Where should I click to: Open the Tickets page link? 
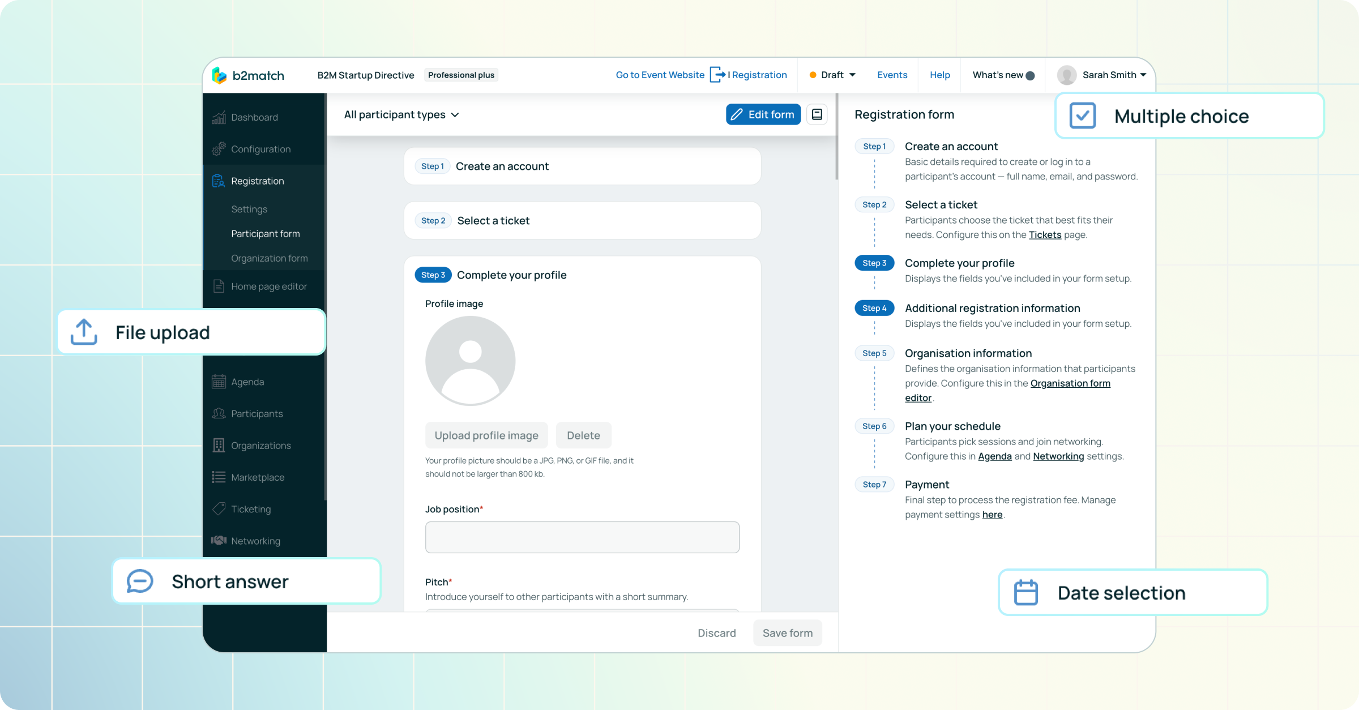[1045, 234]
